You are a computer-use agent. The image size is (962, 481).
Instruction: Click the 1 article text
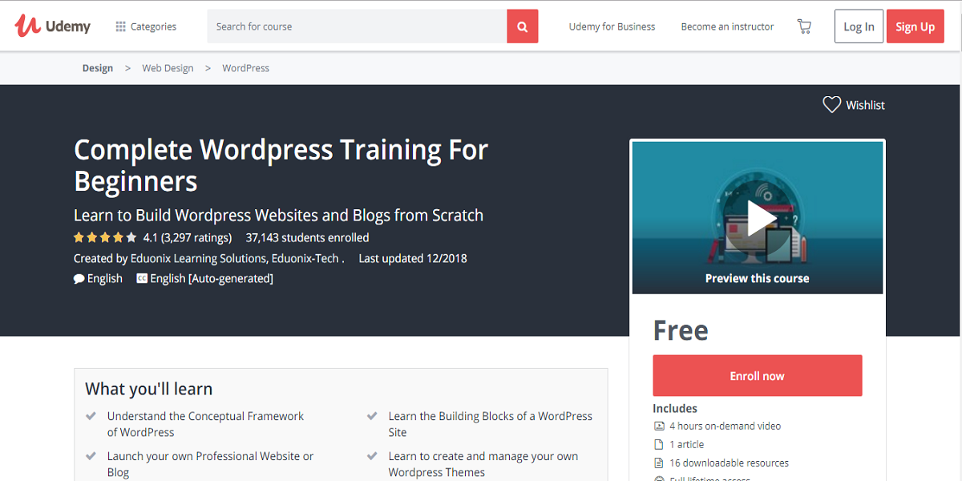click(686, 444)
